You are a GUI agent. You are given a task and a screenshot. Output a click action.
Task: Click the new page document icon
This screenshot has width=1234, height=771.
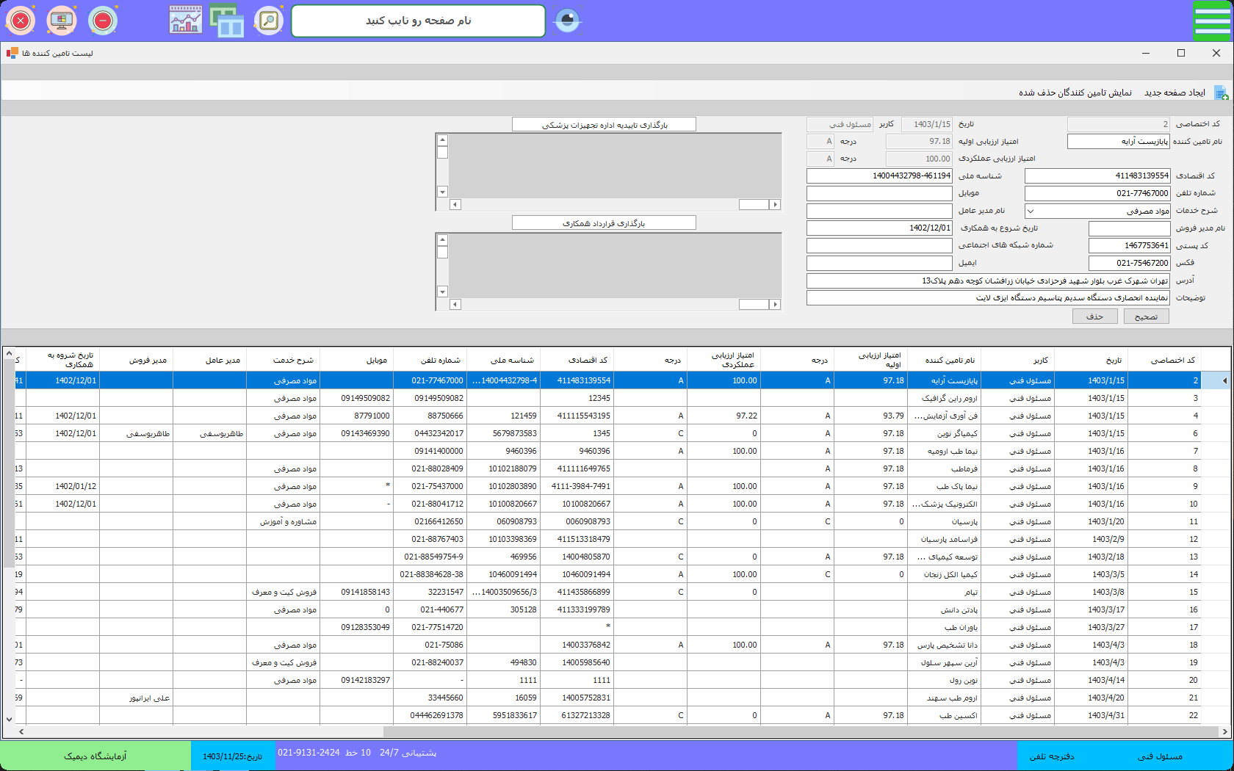(x=1221, y=93)
